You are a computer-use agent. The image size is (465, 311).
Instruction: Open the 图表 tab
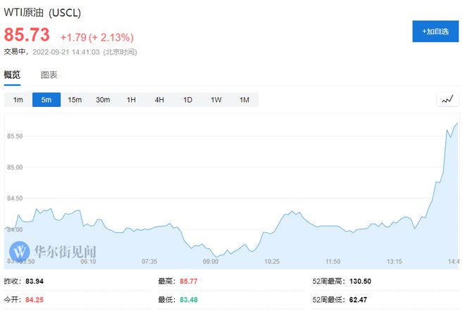pyautogui.click(x=49, y=75)
